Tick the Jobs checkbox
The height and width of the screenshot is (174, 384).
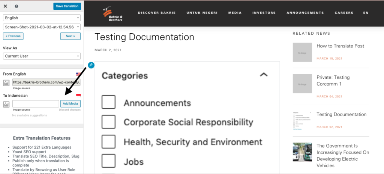[108, 161]
